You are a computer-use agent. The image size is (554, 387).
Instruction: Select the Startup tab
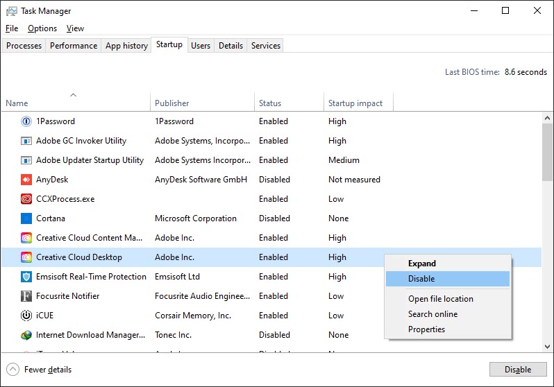(169, 45)
